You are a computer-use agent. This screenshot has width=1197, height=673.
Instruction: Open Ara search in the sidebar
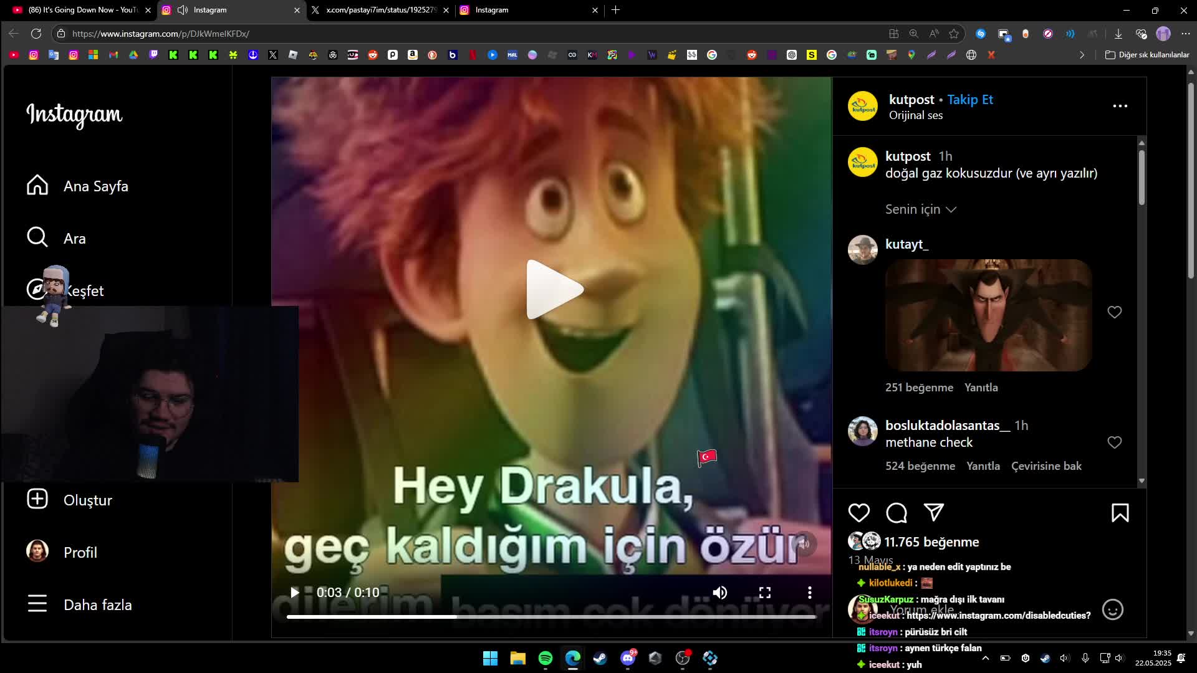(x=56, y=238)
